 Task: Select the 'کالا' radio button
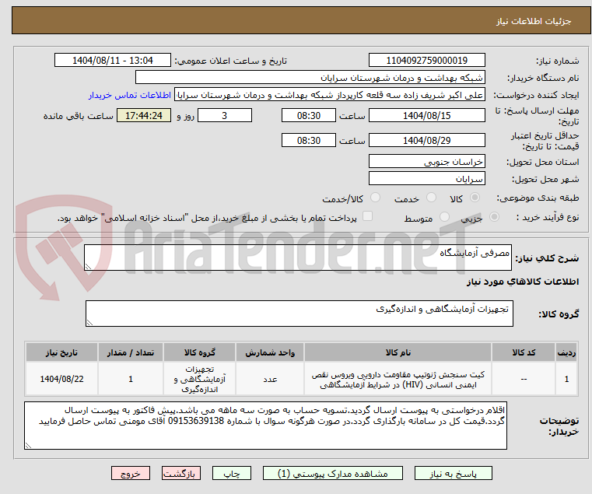(475, 198)
